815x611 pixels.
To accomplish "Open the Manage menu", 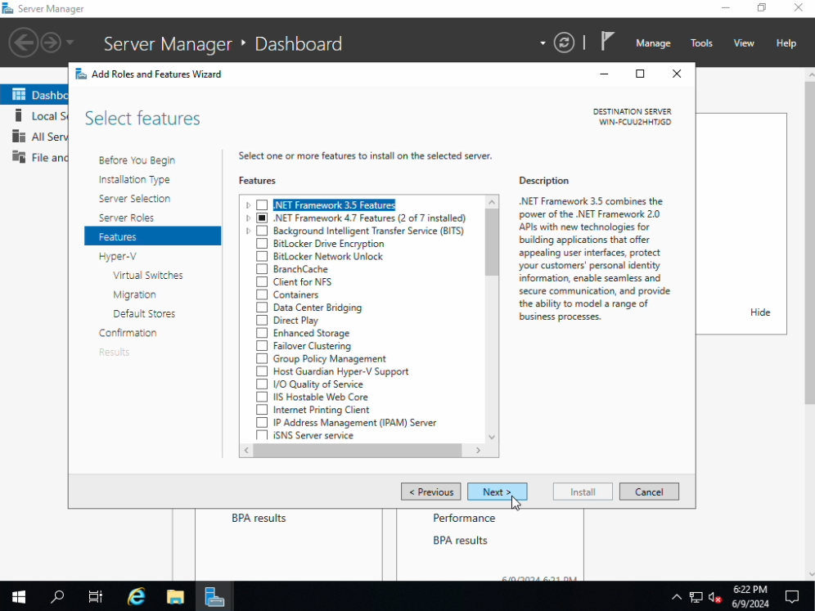I will (x=652, y=43).
